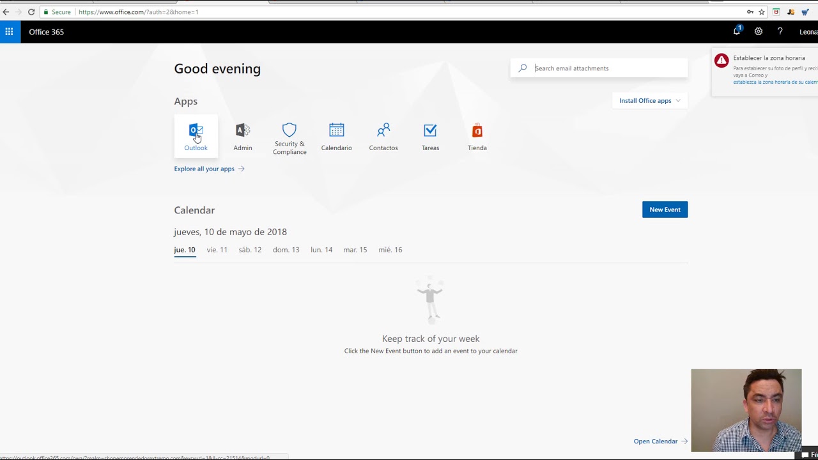
Task: Open the Admin app
Action: coord(243,136)
